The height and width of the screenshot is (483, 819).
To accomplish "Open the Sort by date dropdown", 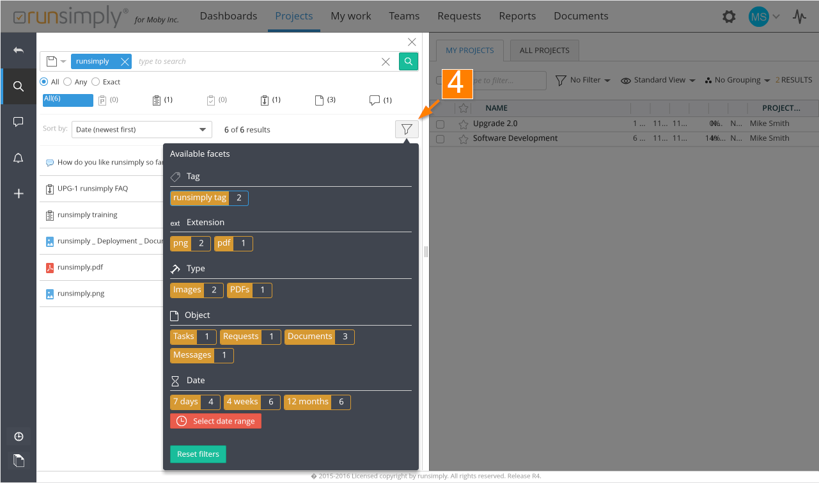I will [141, 129].
